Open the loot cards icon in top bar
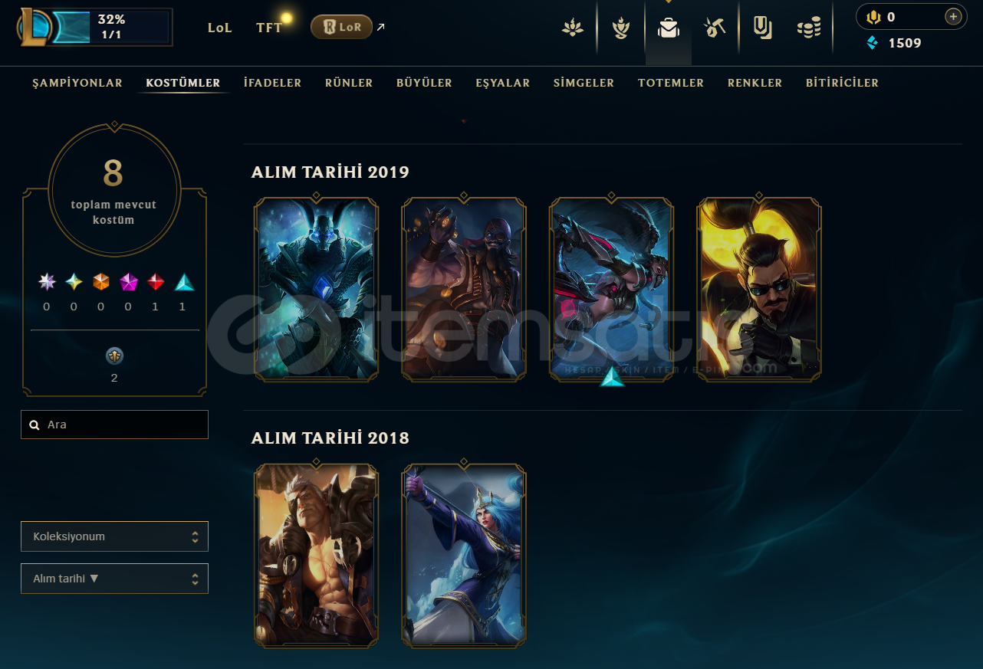This screenshot has width=983, height=669. click(762, 28)
